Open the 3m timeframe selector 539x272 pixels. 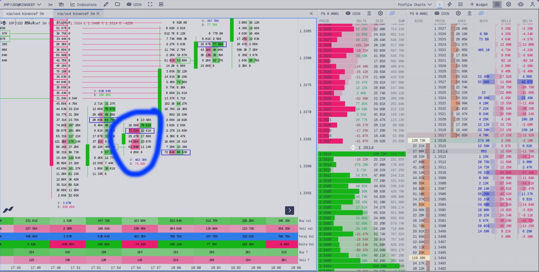[50, 4]
